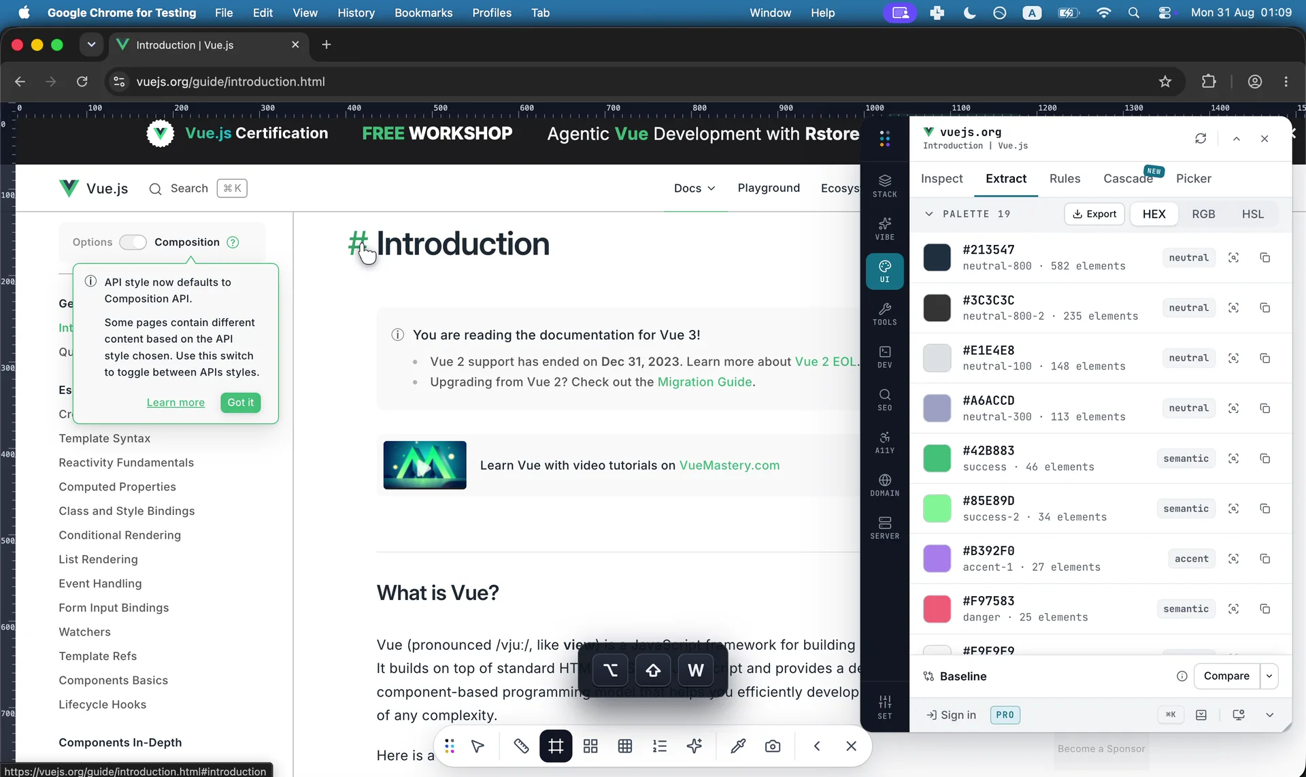Click the locate icon in the #E1E4E8 row
1306x777 pixels.
(x=1233, y=359)
